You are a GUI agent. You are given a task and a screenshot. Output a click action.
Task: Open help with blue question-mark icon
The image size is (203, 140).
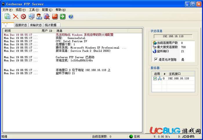point(71,17)
